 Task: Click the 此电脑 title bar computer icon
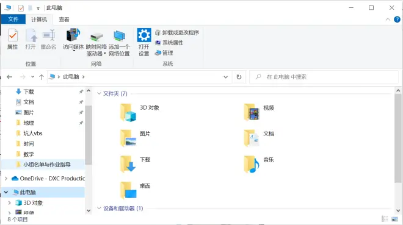8,8
